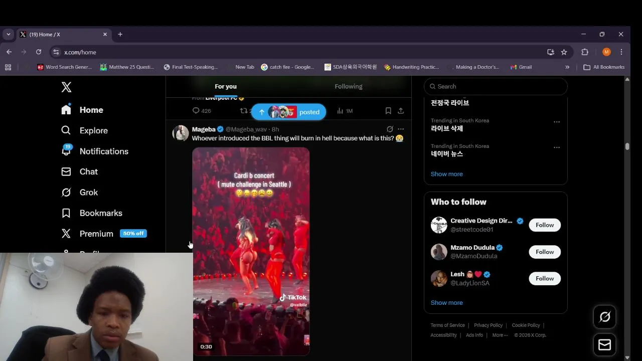Viewport: 642px width, 361px height.
Task: Open Chrome profile avatar M
Action: [606, 52]
